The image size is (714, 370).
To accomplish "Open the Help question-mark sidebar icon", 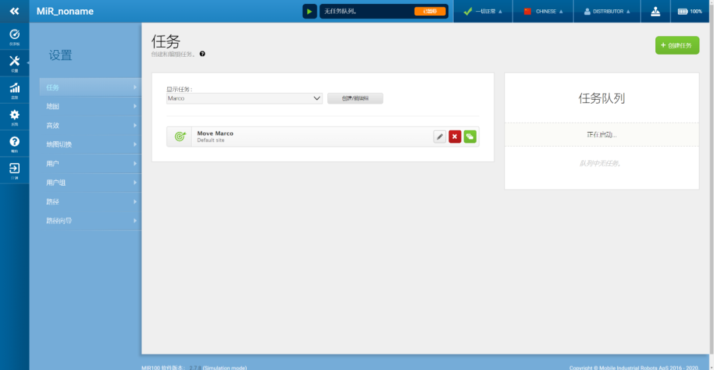I will tap(14, 143).
